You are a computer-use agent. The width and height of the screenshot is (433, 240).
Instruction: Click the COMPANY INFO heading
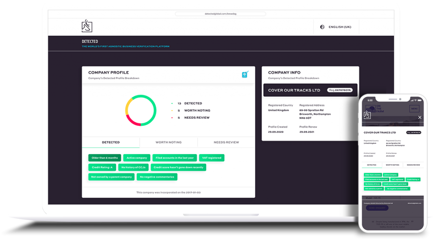pos(284,73)
